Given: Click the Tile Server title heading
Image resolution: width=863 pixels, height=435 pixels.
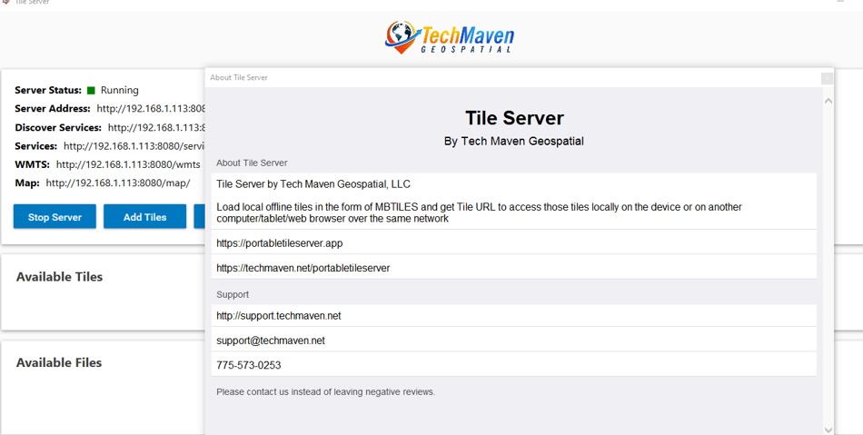Looking at the screenshot, I should pyautogui.click(x=514, y=118).
